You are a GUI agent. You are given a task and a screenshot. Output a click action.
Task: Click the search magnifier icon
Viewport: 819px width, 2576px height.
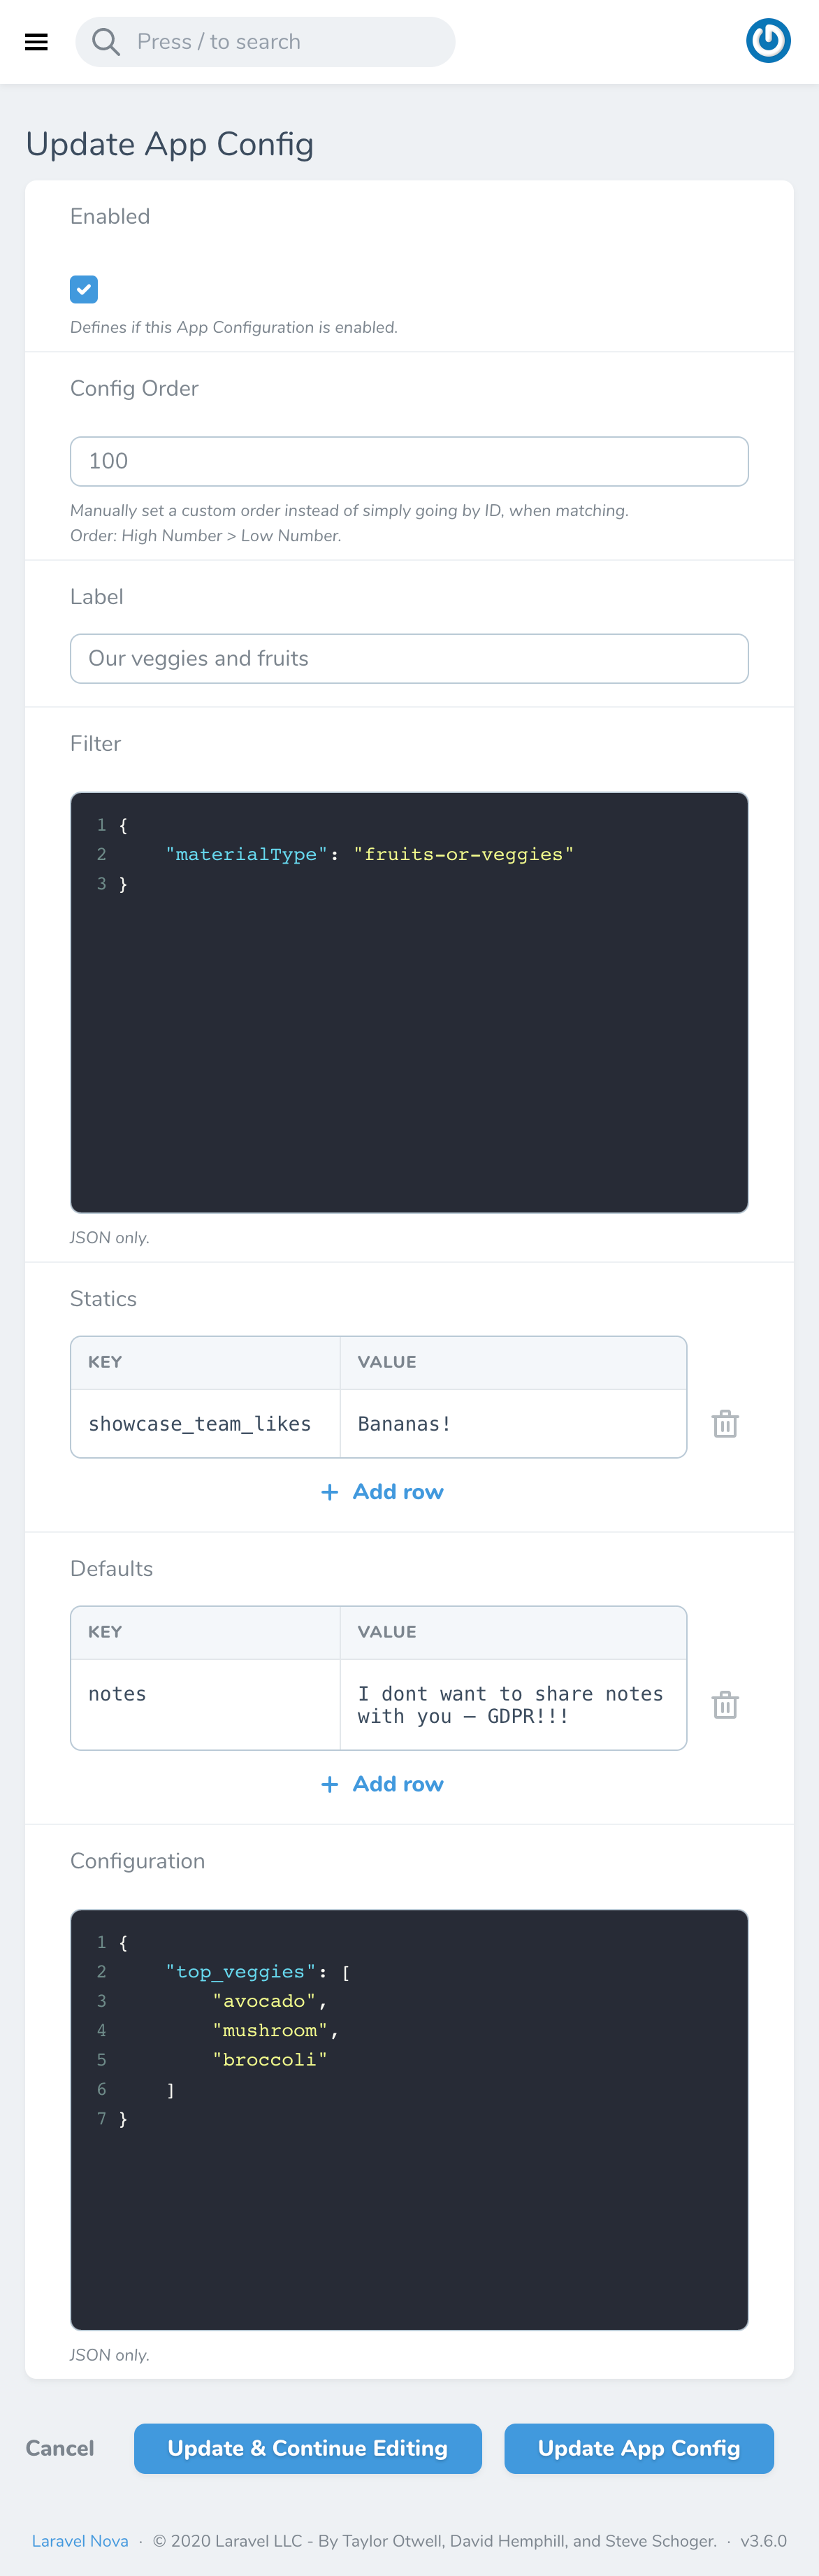click(105, 42)
